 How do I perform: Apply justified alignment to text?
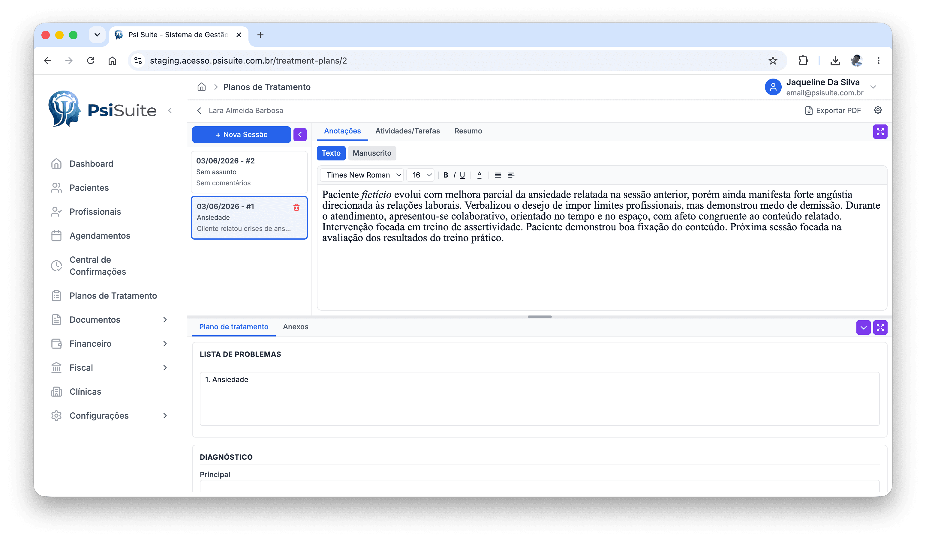498,175
